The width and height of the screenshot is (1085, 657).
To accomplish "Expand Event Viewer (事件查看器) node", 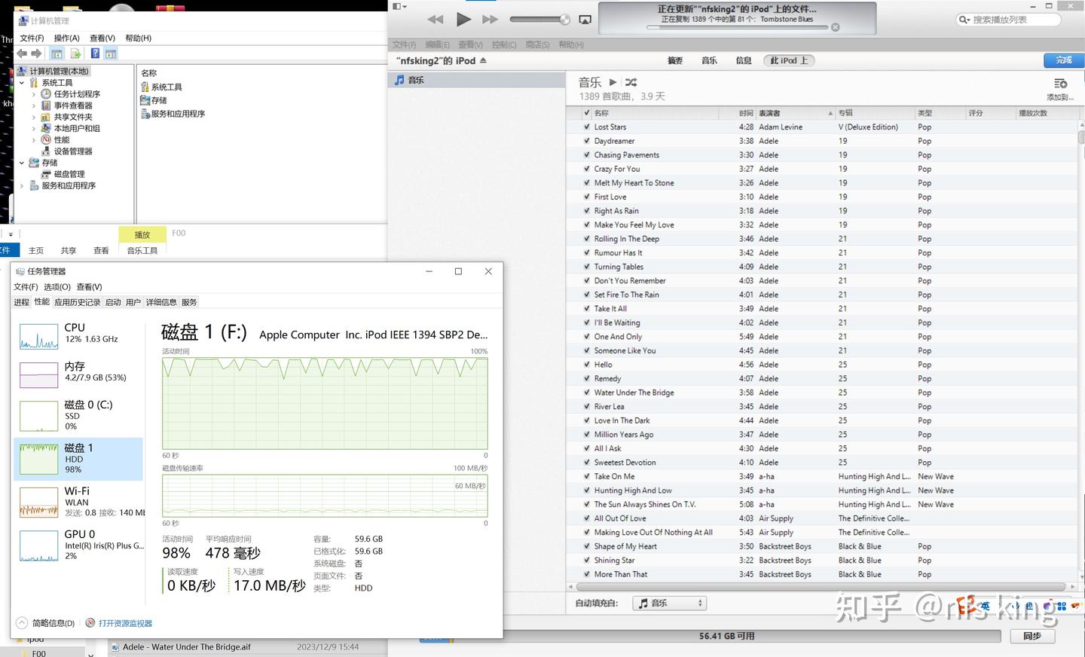I will pos(34,105).
